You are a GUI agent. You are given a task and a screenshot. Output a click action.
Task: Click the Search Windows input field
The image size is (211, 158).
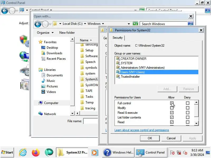tap(164, 24)
